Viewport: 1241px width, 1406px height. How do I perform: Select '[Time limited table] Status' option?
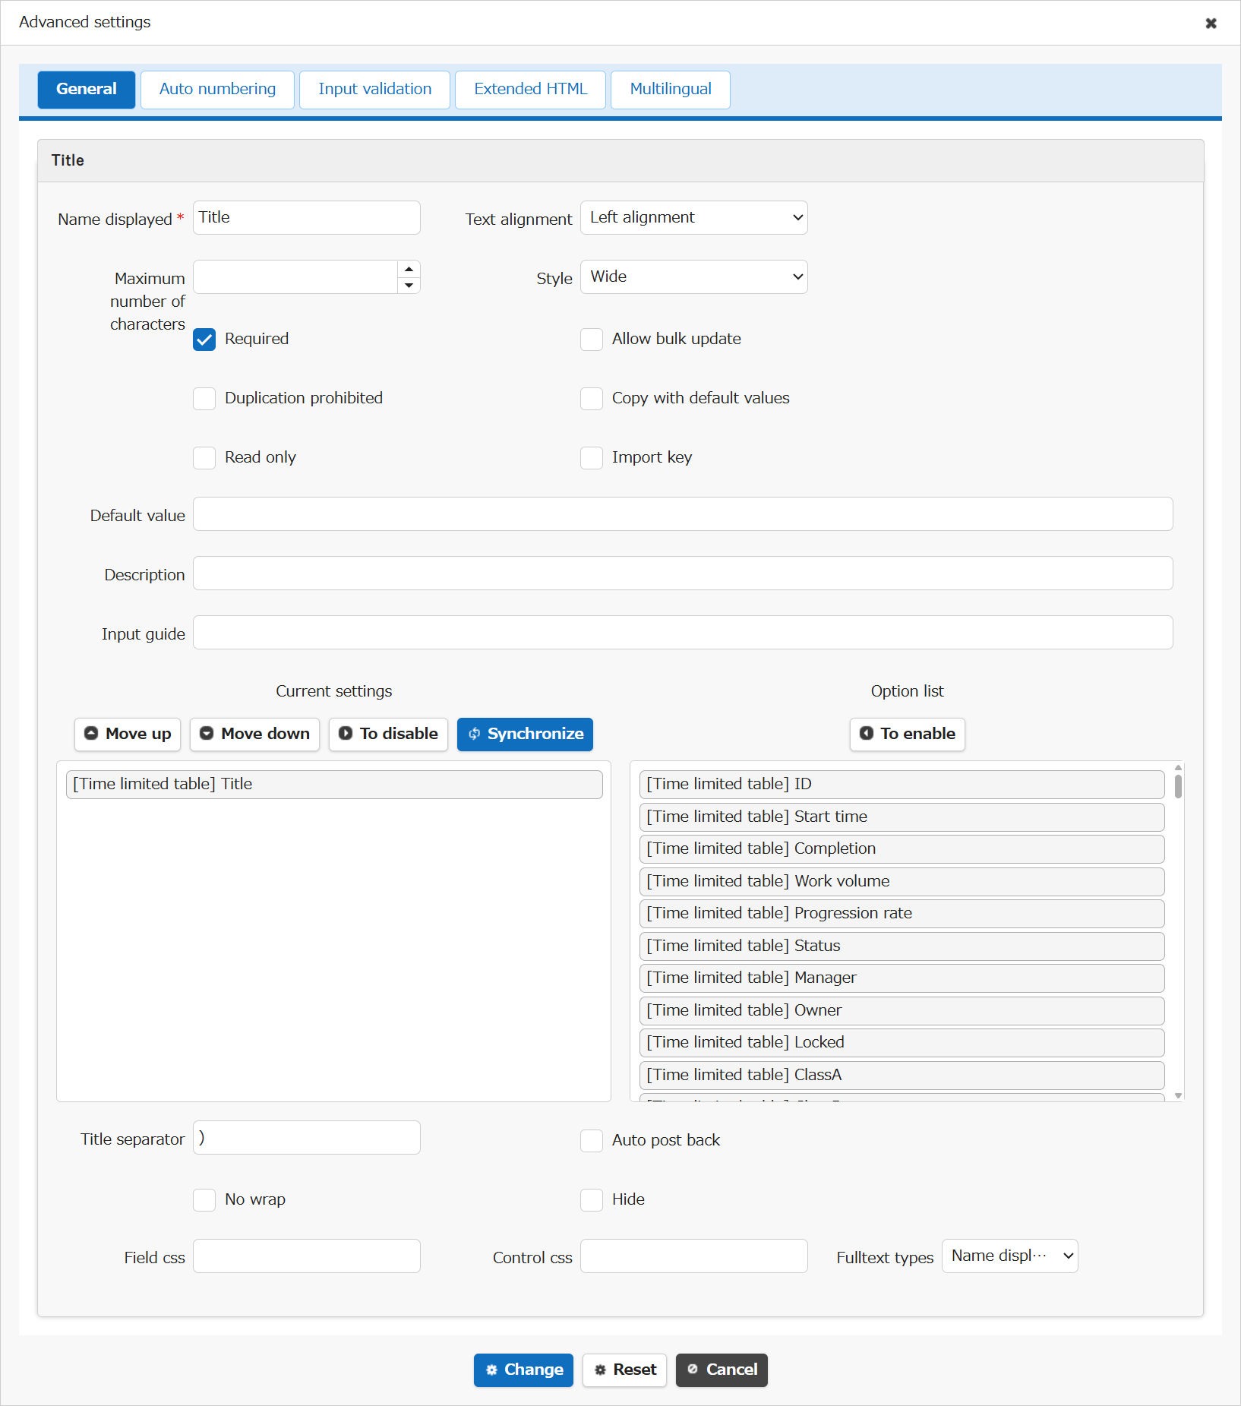click(x=902, y=946)
